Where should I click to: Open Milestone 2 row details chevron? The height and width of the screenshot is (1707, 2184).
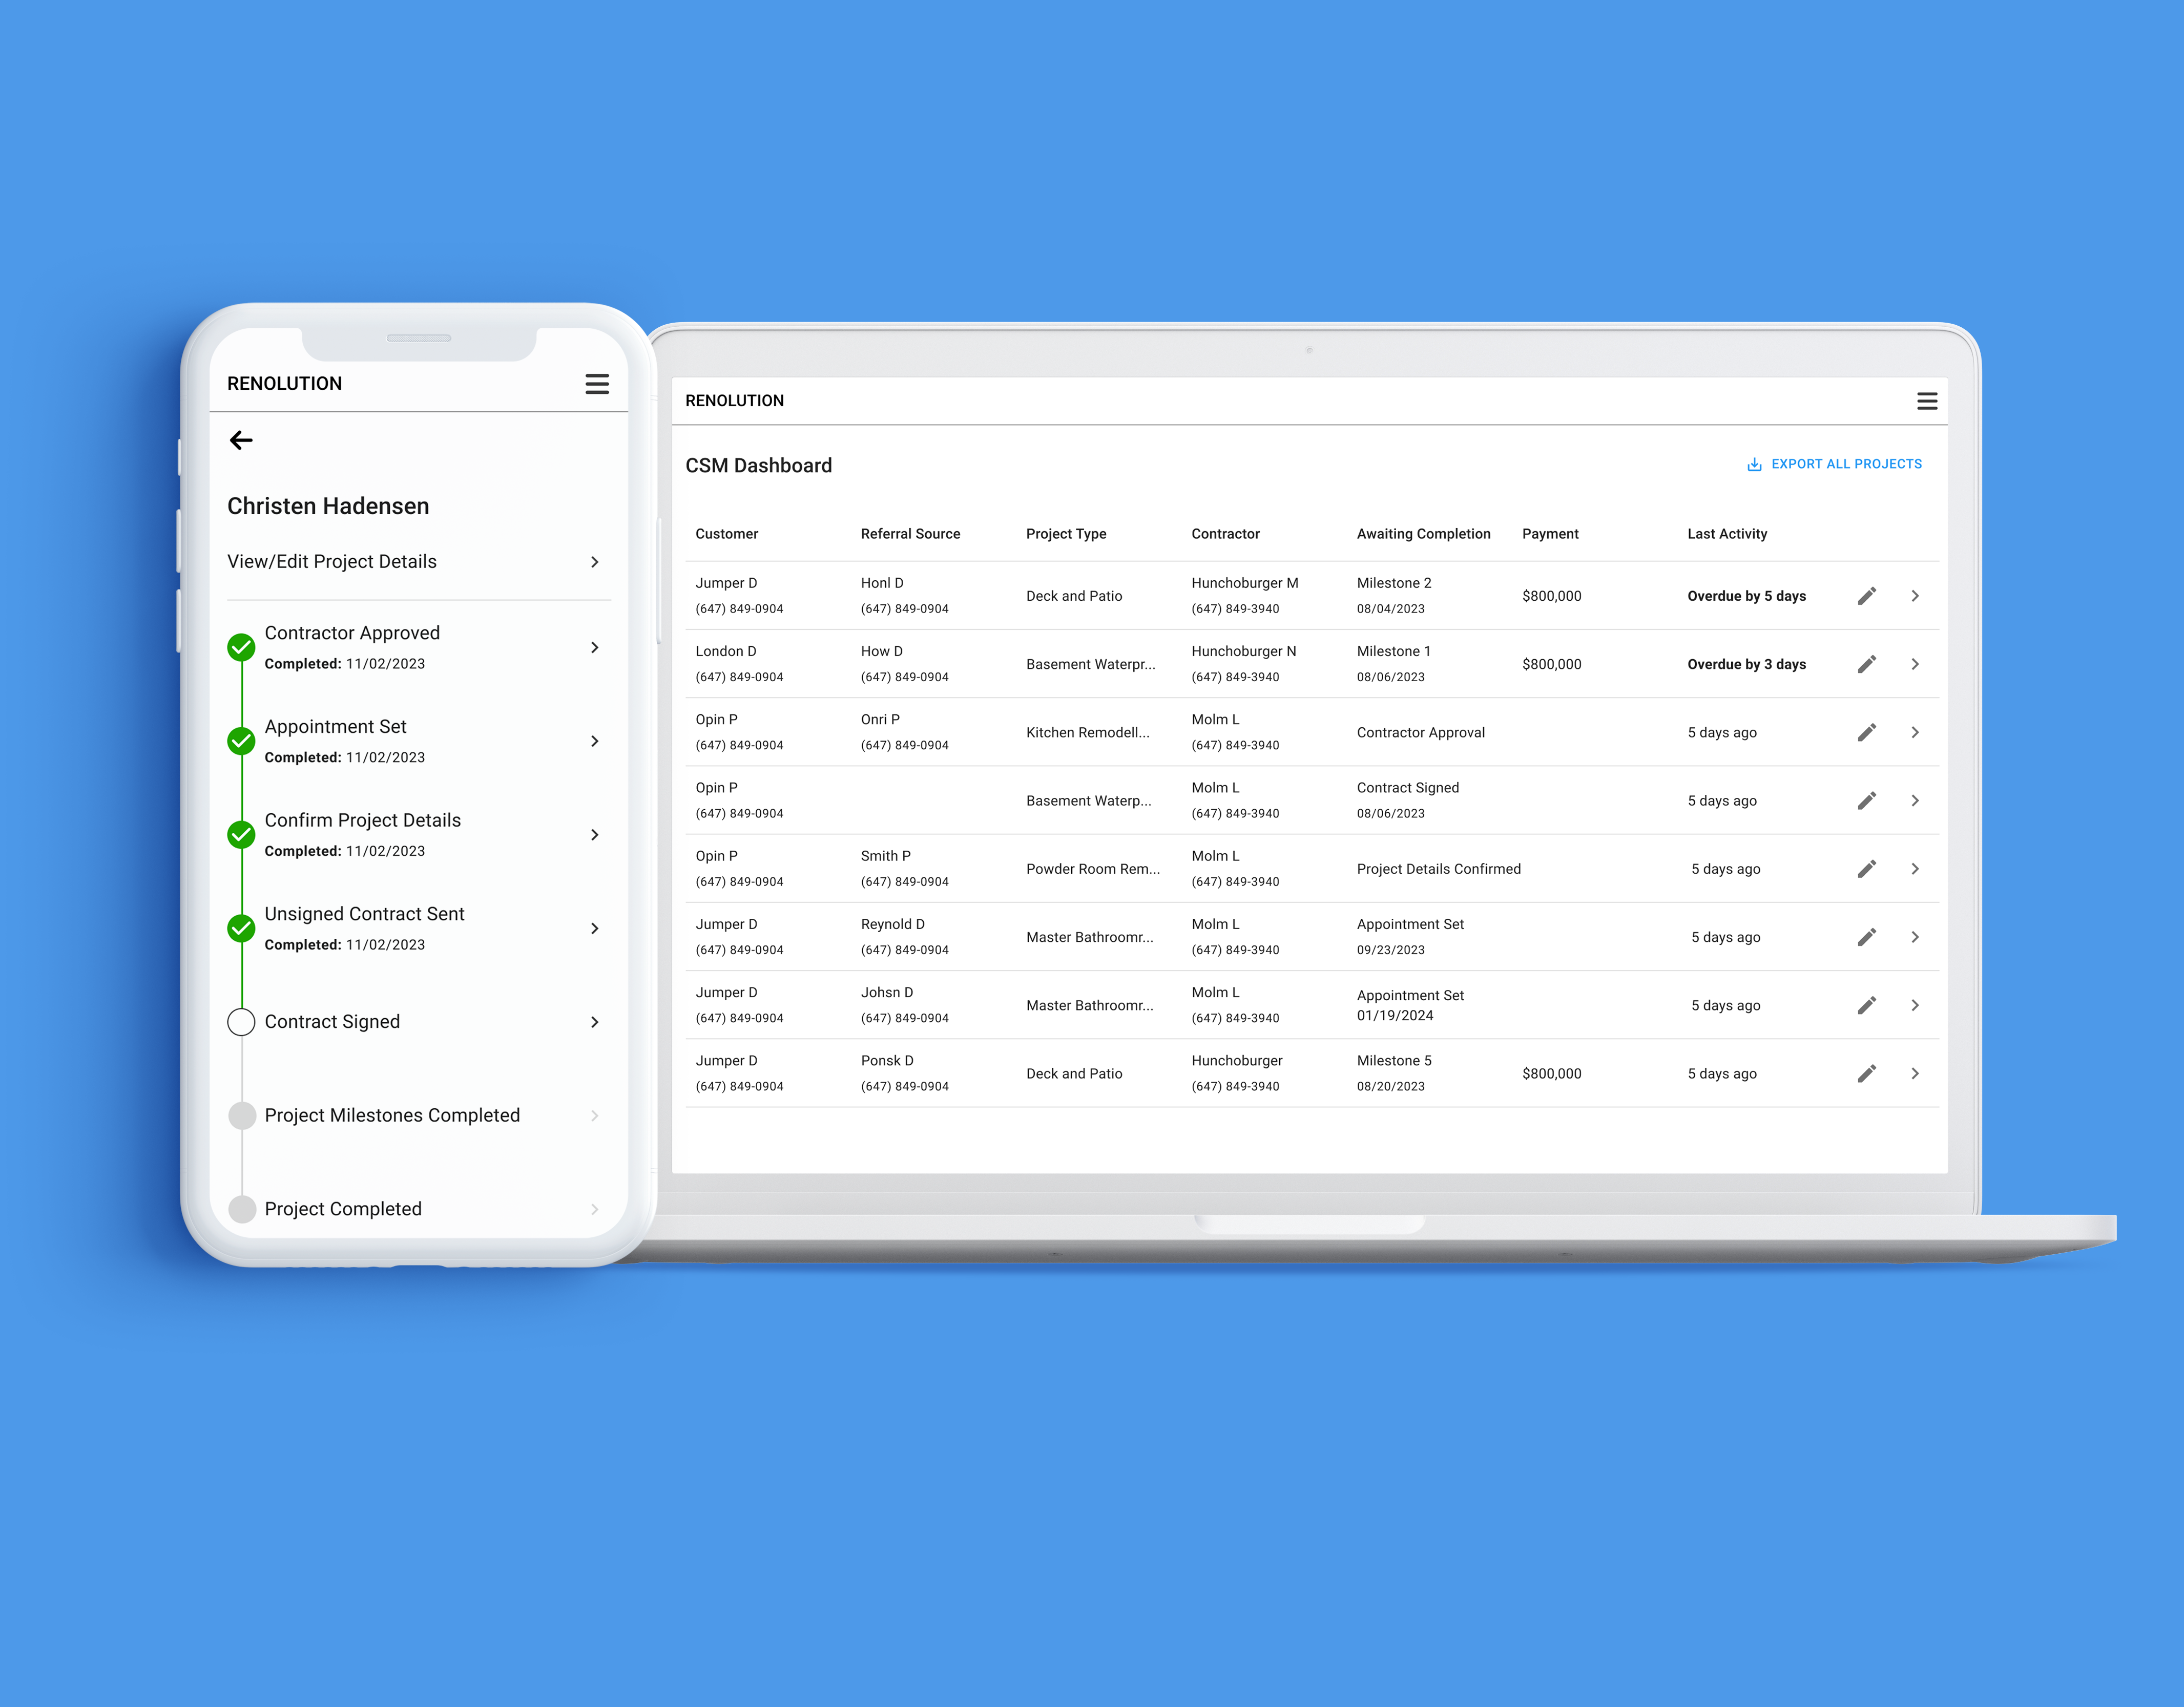tap(1914, 596)
